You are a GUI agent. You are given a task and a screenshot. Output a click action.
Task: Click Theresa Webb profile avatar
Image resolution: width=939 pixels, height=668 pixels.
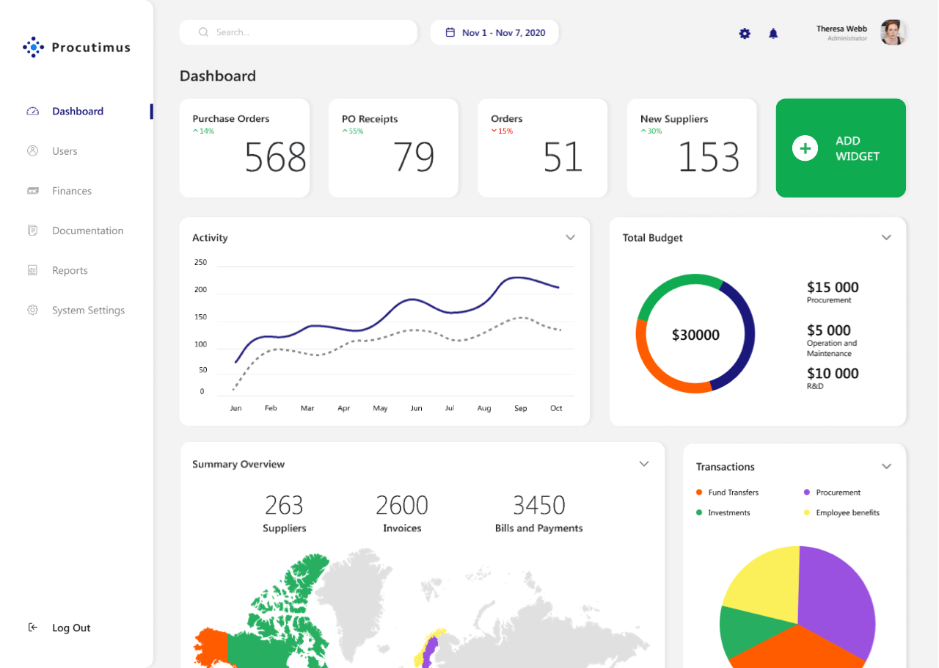(x=893, y=32)
